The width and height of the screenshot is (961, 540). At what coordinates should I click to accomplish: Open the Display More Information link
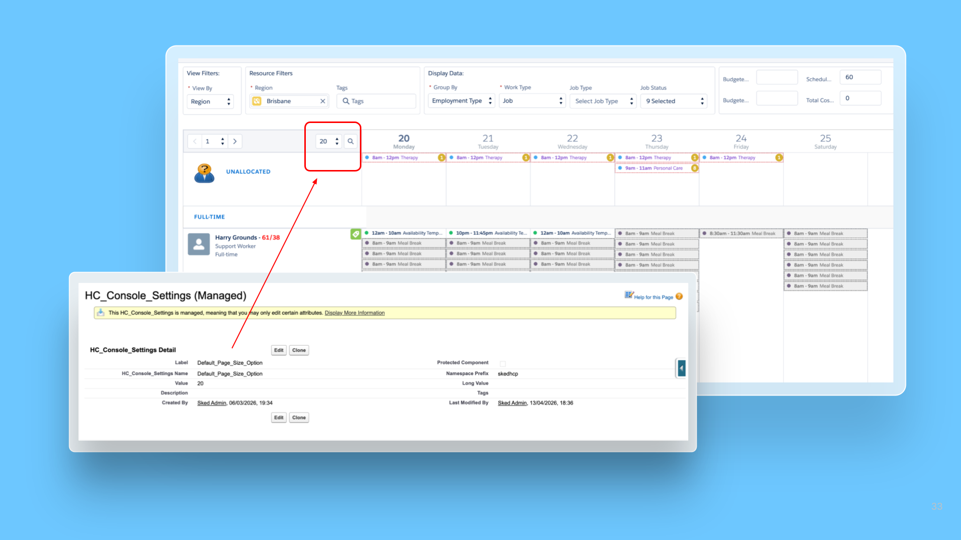pyautogui.click(x=354, y=312)
